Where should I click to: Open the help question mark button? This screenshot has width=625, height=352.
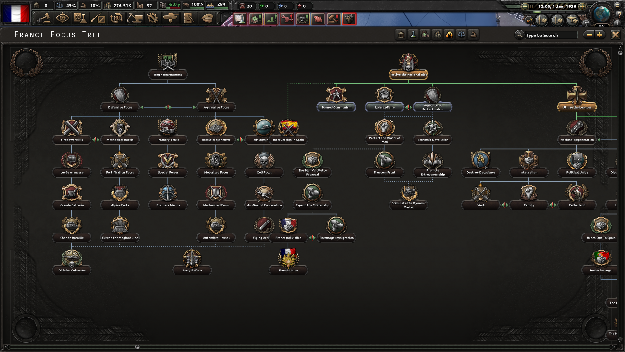(619, 14)
